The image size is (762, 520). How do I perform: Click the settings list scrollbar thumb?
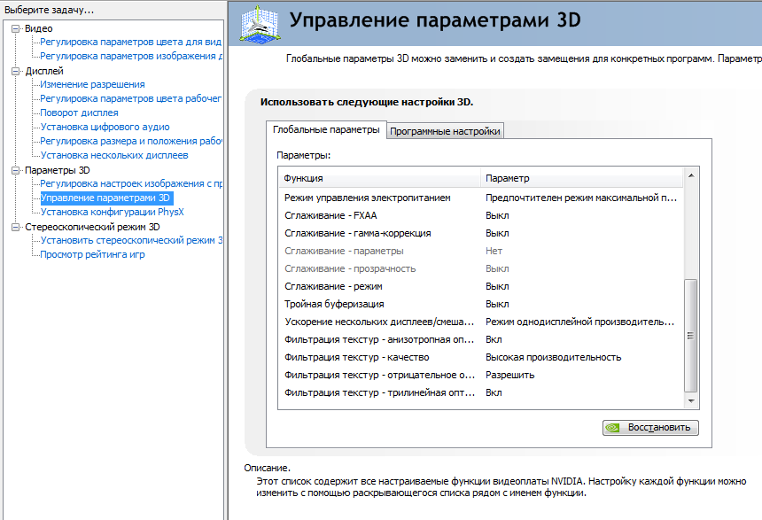[690, 336]
